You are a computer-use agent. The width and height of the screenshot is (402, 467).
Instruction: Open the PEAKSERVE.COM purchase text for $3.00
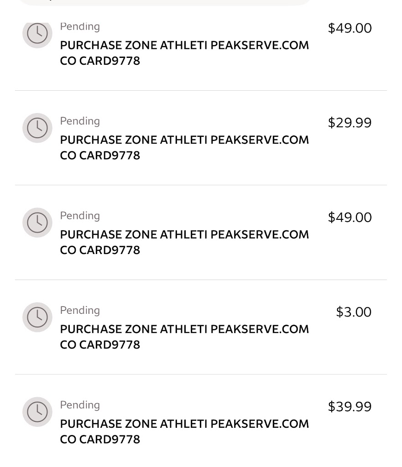(x=184, y=337)
